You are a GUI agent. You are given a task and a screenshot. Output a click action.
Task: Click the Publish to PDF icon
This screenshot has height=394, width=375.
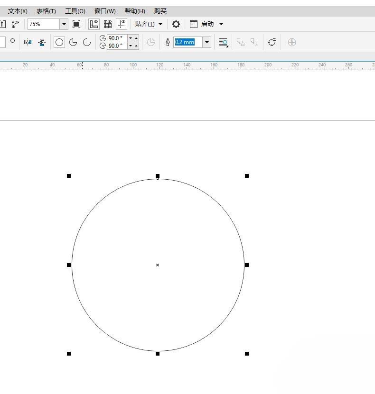click(x=15, y=24)
